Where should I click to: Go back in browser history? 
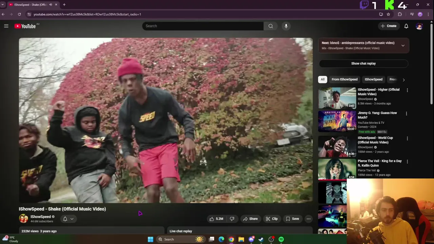[x=3, y=14]
